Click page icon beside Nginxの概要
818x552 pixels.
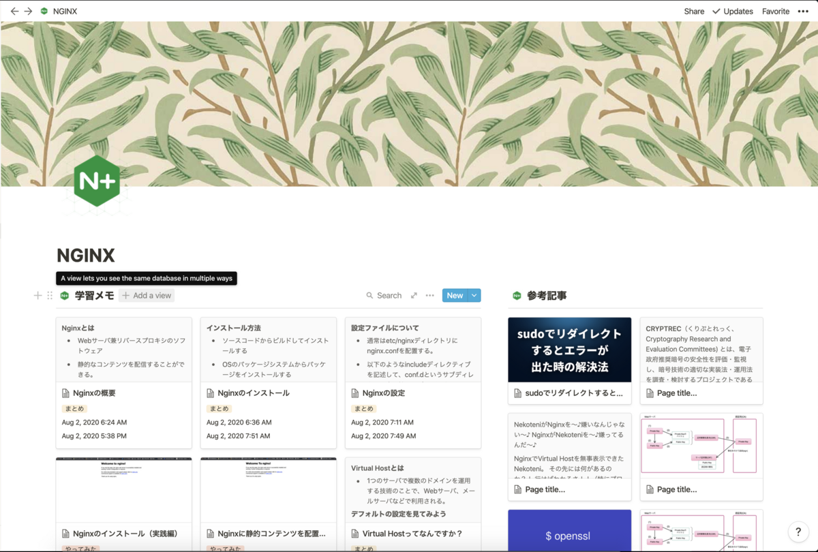click(x=66, y=393)
